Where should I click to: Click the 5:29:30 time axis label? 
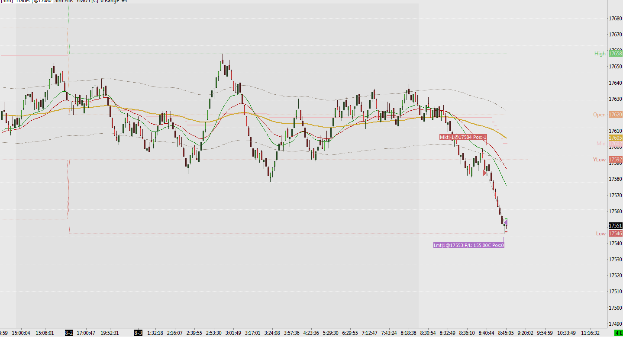330,333
